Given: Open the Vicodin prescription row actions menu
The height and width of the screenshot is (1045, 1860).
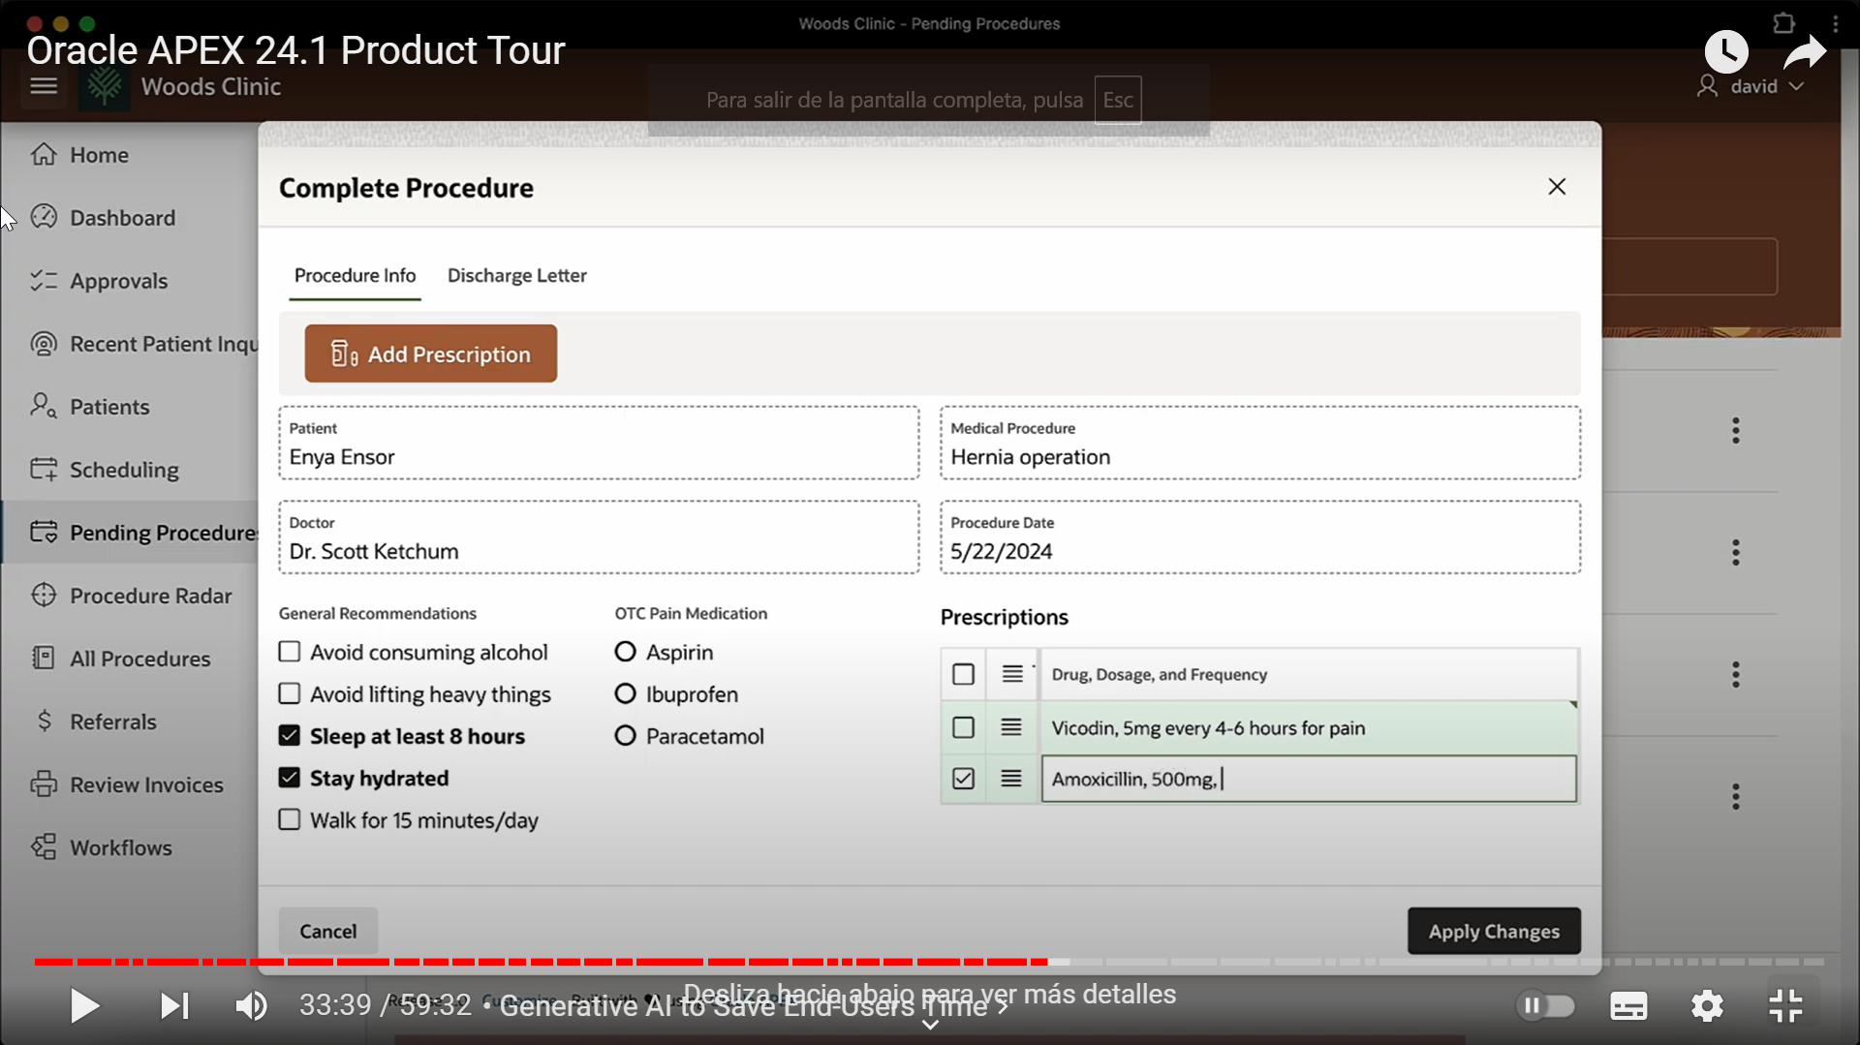Looking at the screenshot, I should 1011,727.
